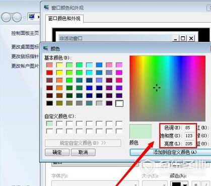Click the 确定 button in Color dialog

(x=57, y=152)
